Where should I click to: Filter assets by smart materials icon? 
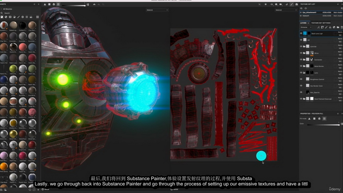(6, 17)
